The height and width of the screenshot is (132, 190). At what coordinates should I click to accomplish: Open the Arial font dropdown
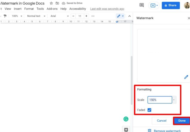60,16
